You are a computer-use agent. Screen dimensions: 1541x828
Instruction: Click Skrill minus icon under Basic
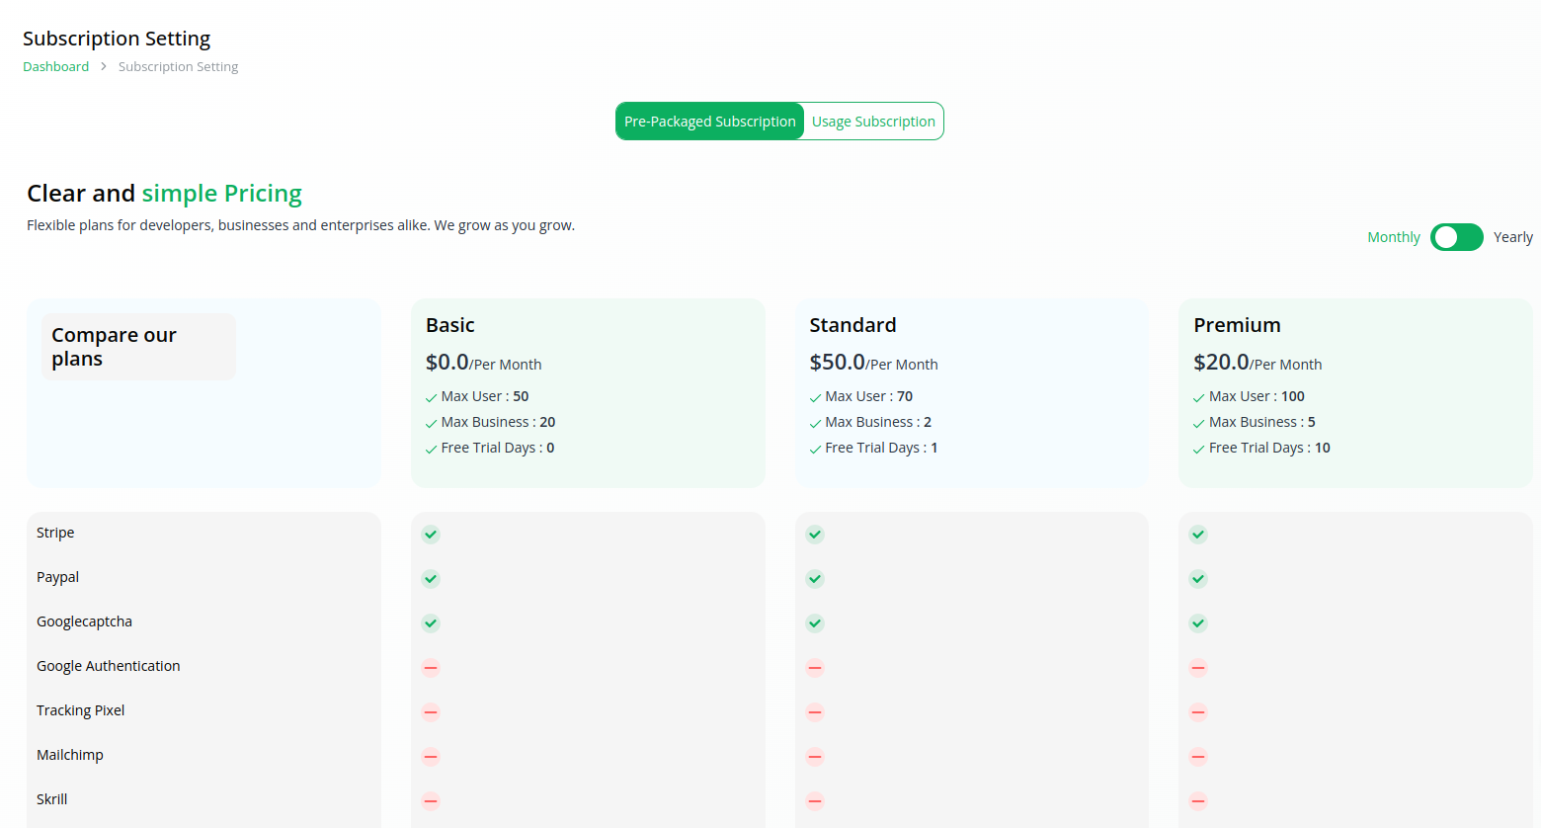pyautogui.click(x=431, y=801)
